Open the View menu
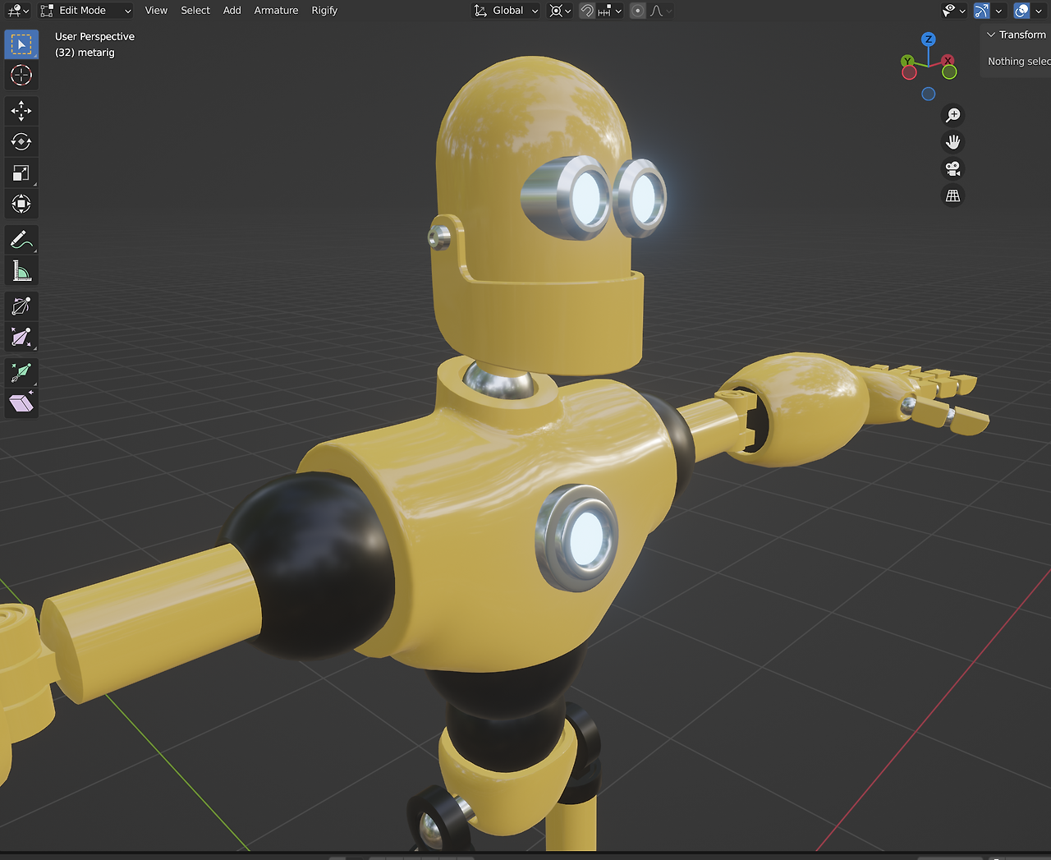 (x=156, y=11)
